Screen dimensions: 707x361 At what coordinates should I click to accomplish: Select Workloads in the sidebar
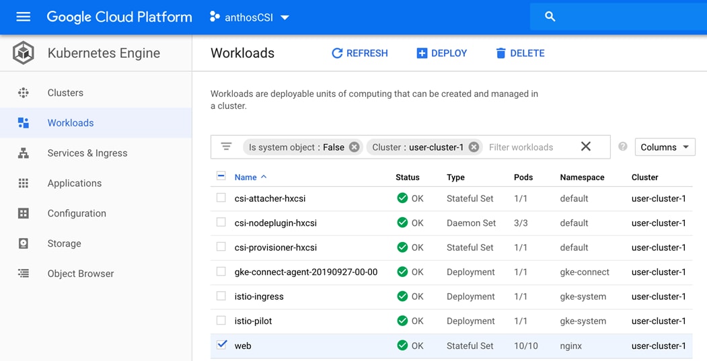tap(96, 122)
